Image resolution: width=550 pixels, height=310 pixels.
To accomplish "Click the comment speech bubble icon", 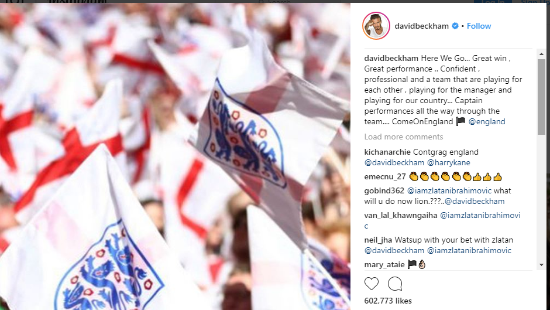I will 395,284.
